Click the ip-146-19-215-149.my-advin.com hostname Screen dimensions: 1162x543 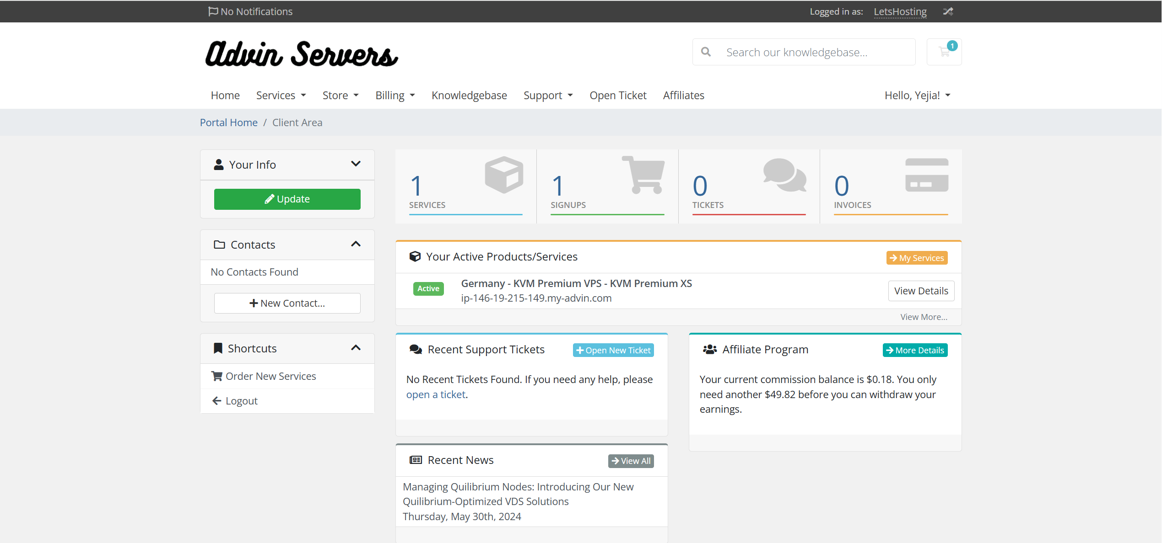click(x=536, y=298)
